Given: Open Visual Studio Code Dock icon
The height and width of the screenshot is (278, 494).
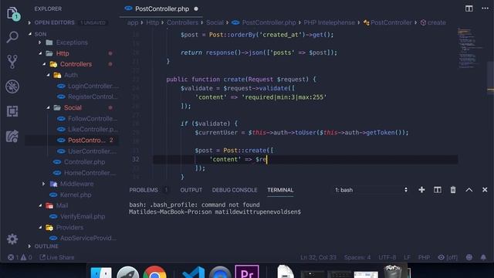Looking at the screenshot, I should tap(193, 273).
